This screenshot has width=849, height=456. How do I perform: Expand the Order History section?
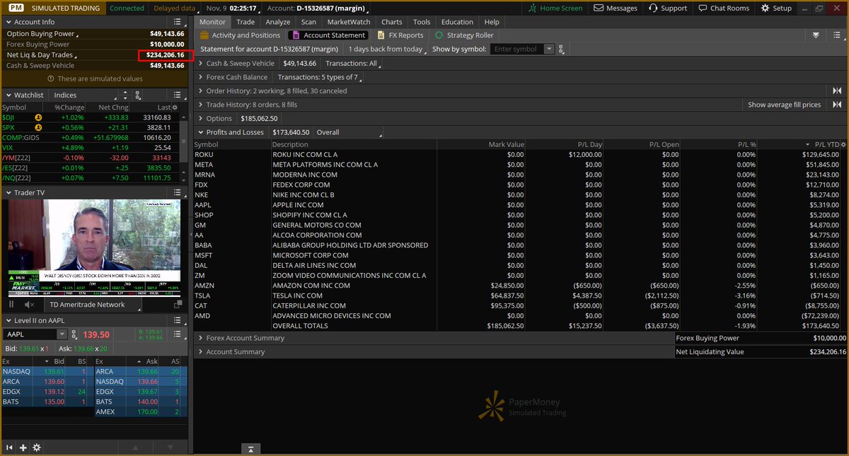[200, 90]
